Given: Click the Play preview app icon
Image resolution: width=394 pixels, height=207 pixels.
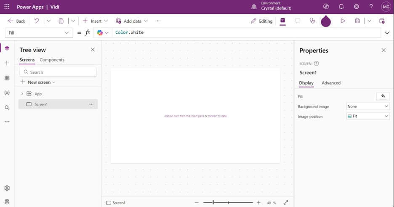Looking at the screenshot, I should [x=343, y=21].
